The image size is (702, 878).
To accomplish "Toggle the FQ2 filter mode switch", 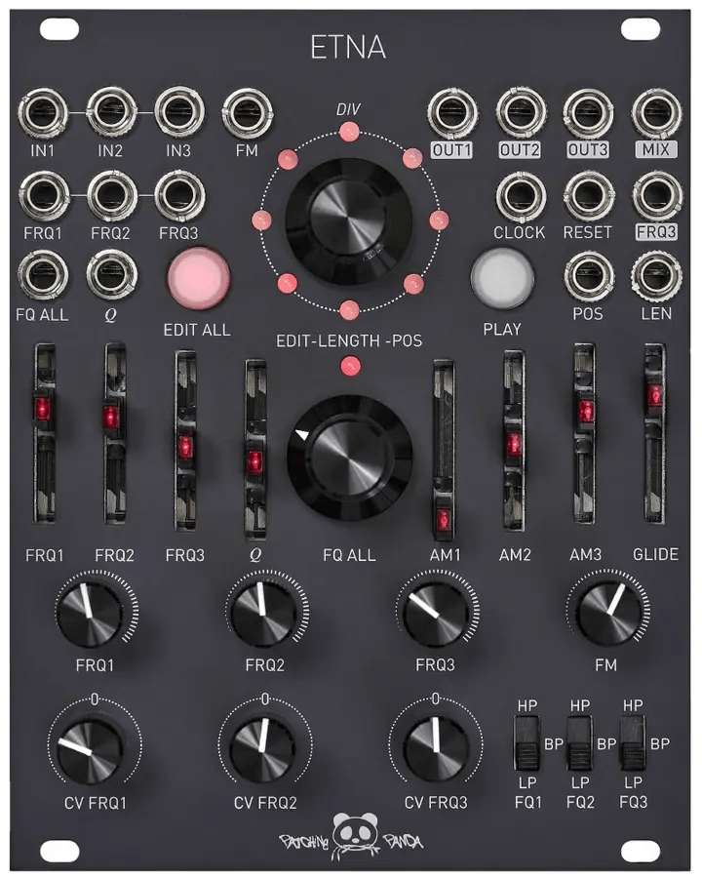I will 579,743.
